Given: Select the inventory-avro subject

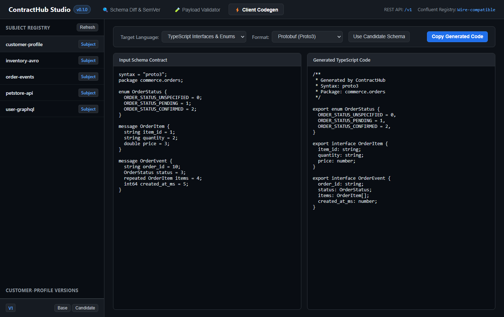Looking at the screenshot, I should 52,61.
